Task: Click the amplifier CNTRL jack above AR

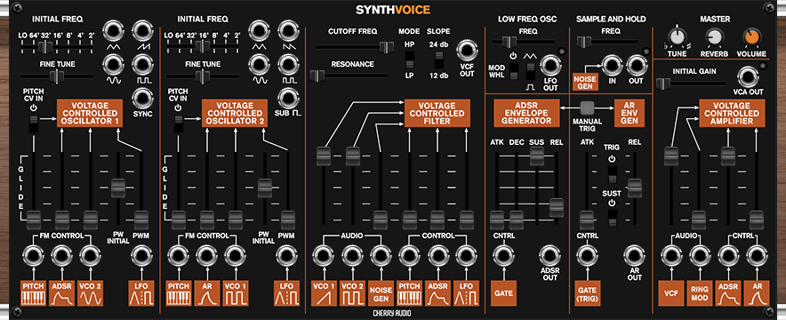Action: click(x=757, y=256)
